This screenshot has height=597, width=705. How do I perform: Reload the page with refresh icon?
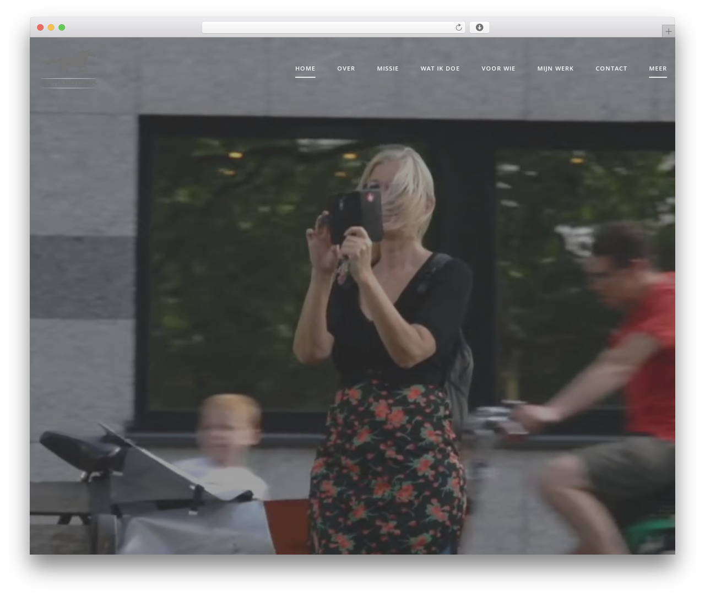pos(459,28)
